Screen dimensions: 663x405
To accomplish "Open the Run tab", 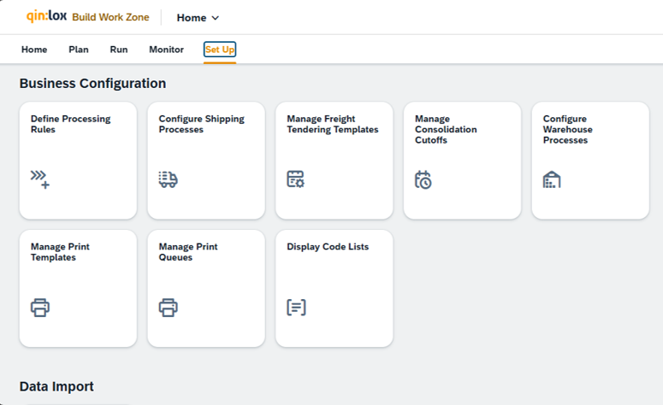I will [x=119, y=50].
